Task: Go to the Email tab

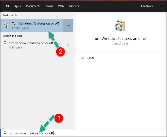Action: click(49, 6)
